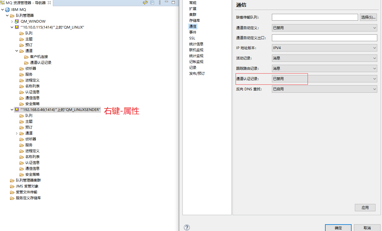
Task: Click the 主题 folder icon under QM_LINUX
Action: point(22,39)
